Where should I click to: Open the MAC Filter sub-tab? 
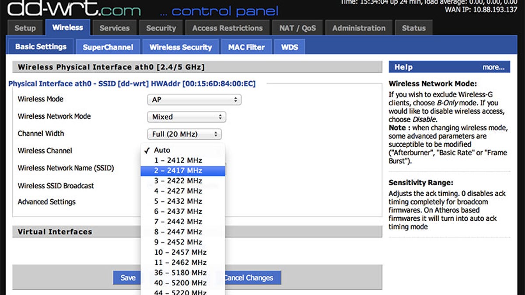246,47
